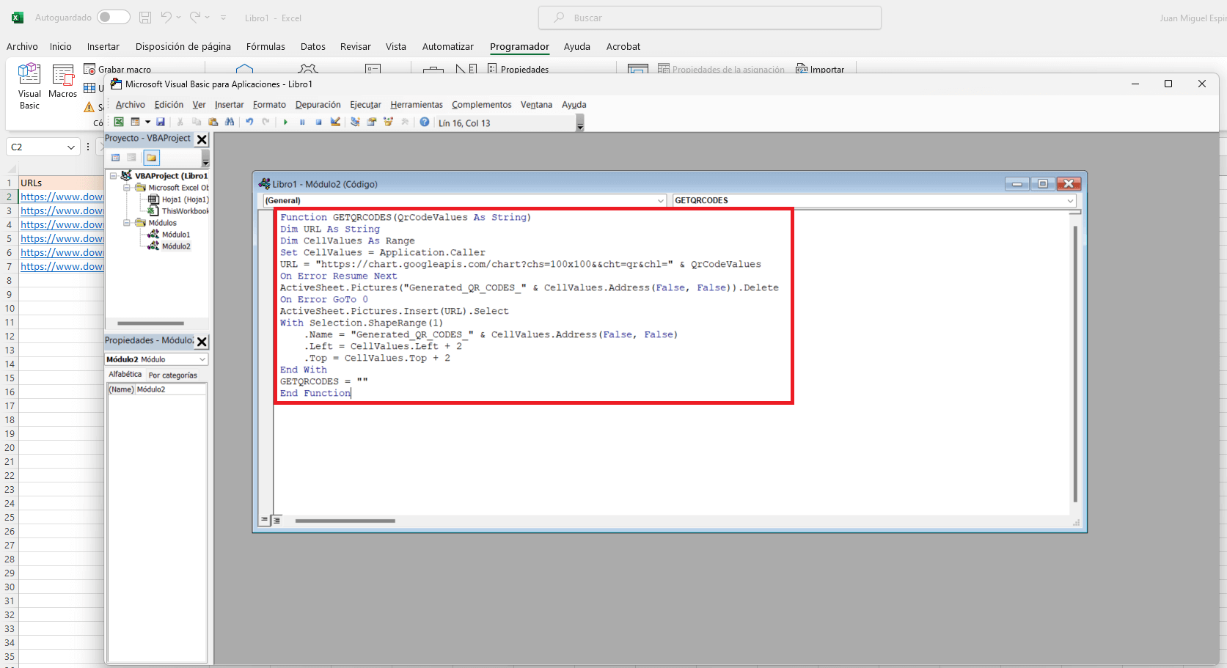Click the Reset stop square icon
Image resolution: width=1227 pixels, height=668 pixels.
click(x=318, y=122)
